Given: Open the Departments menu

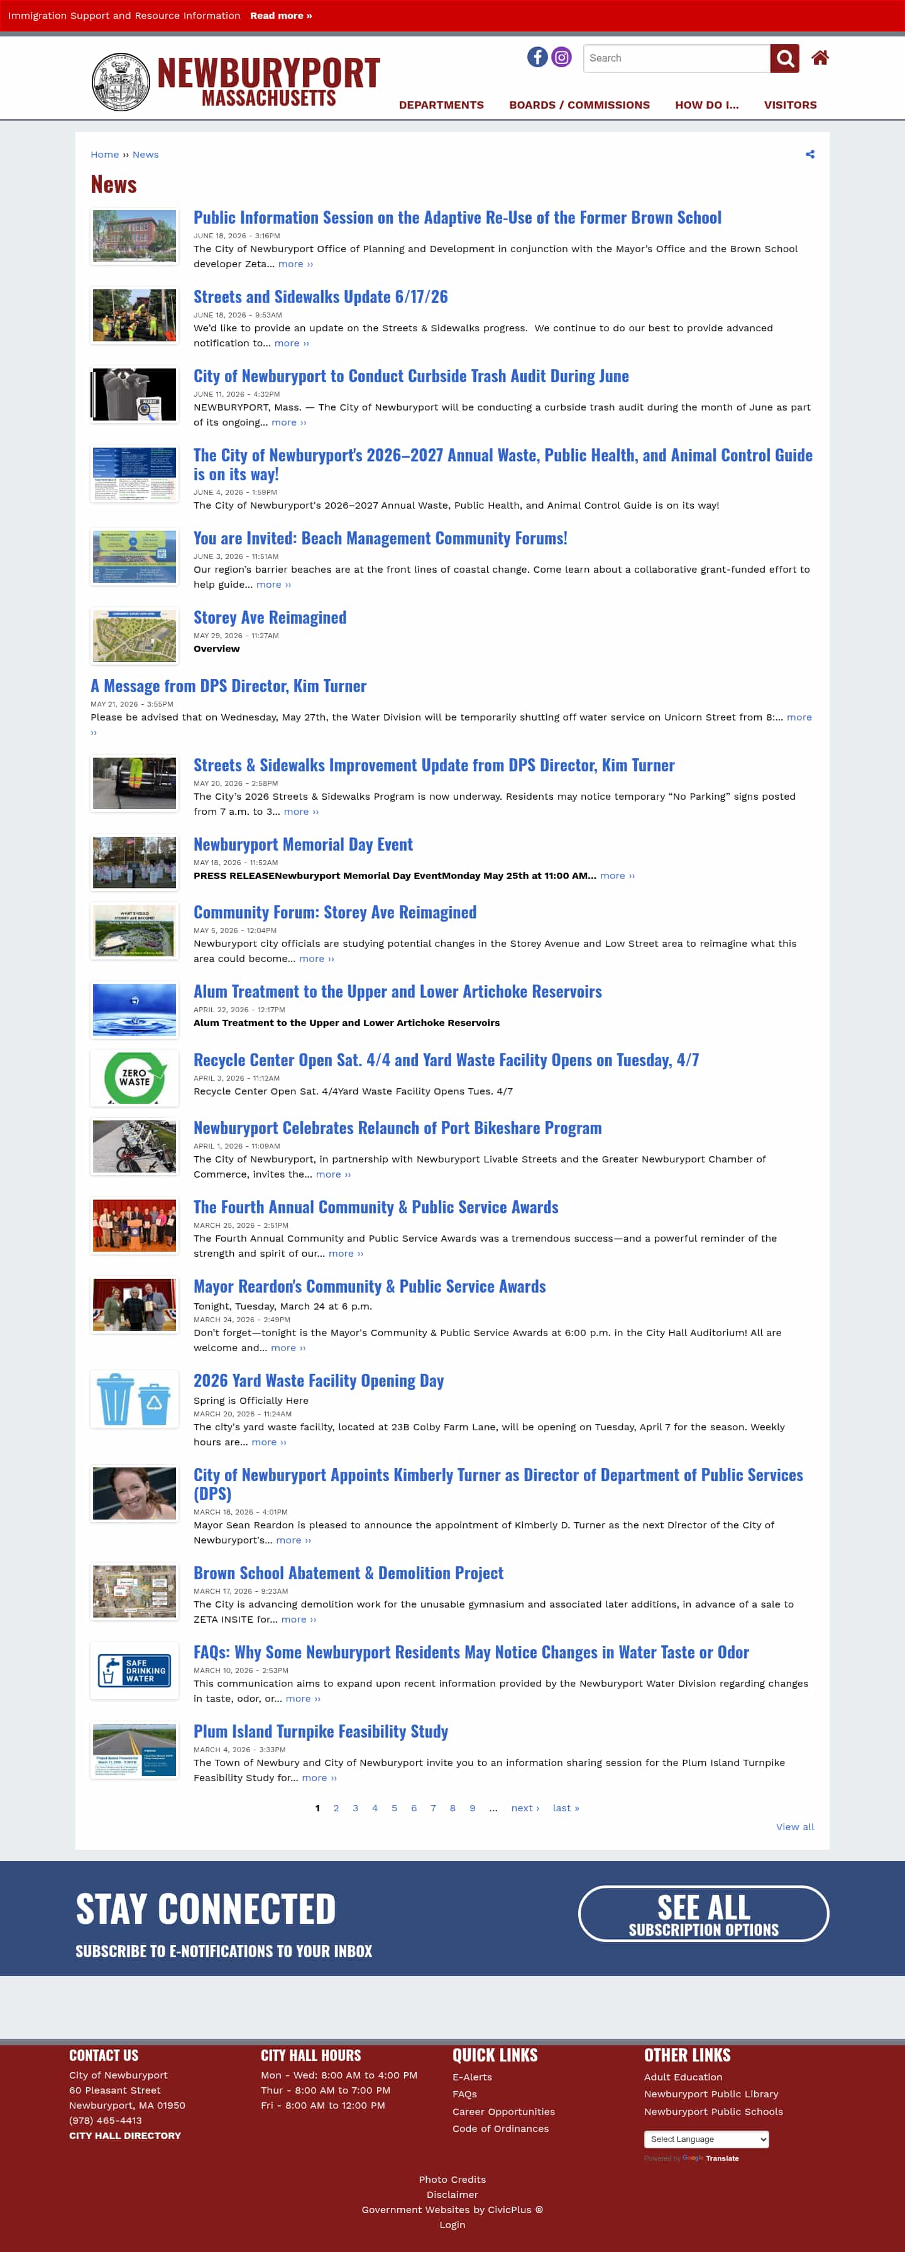Looking at the screenshot, I should (441, 105).
